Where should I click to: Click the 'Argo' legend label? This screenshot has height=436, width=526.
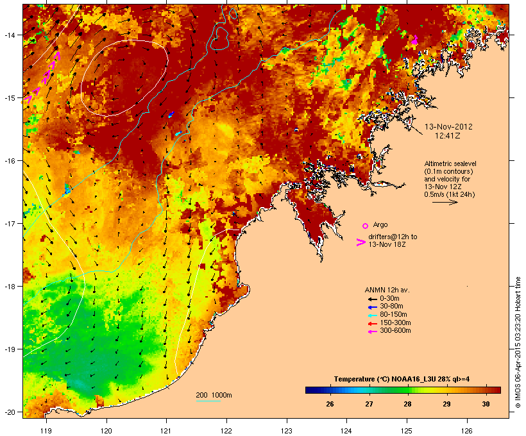380,224
